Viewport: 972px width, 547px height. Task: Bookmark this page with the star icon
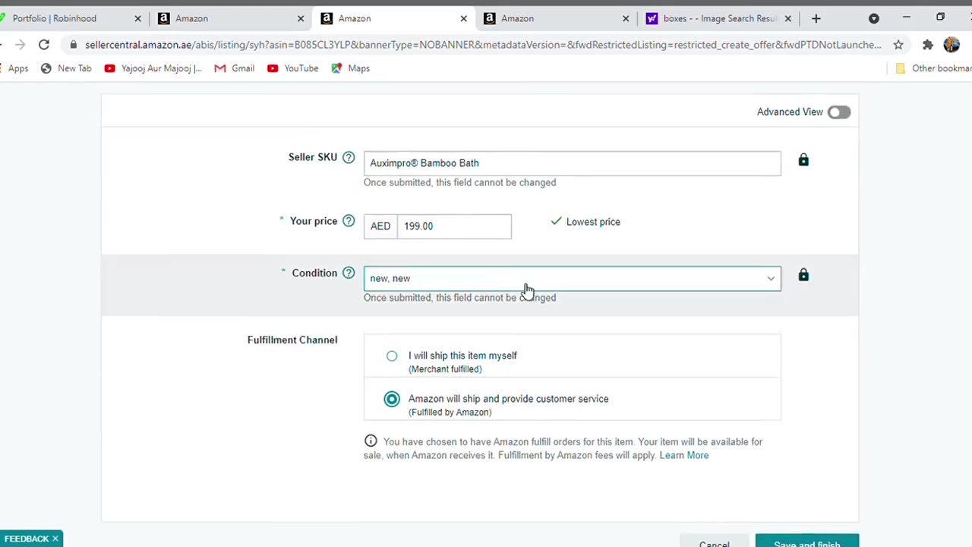pos(898,45)
